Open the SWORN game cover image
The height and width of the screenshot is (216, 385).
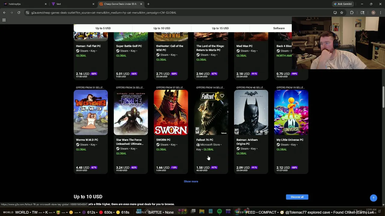[x=171, y=112]
